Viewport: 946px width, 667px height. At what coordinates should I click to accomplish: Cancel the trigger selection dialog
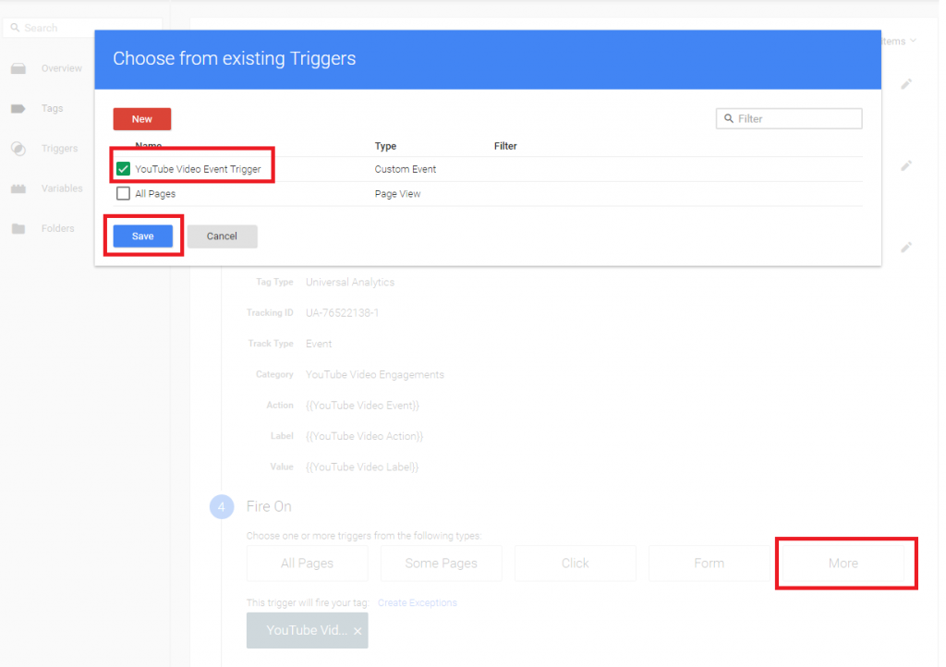pos(222,236)
